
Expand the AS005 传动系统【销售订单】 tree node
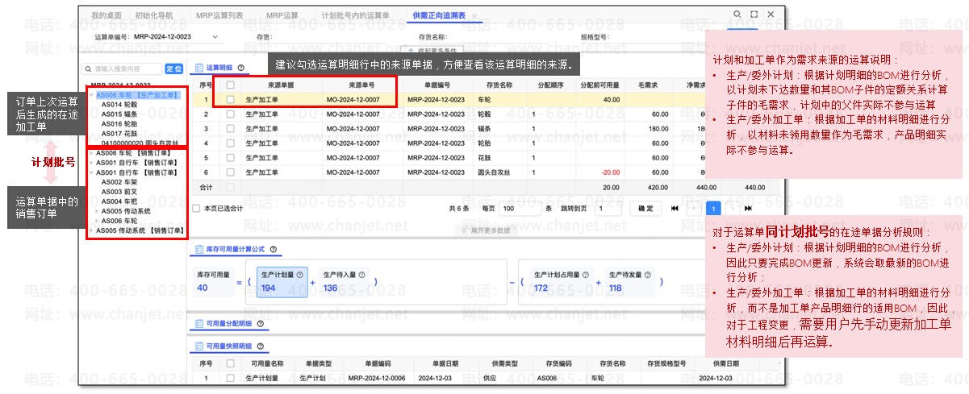tap(91, 230)
